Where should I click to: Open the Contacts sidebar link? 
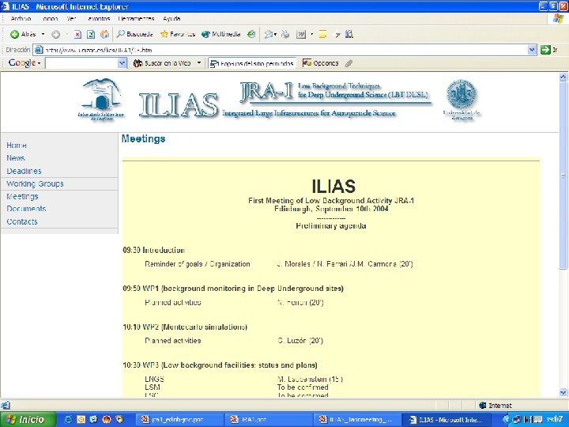click(22, 221)
